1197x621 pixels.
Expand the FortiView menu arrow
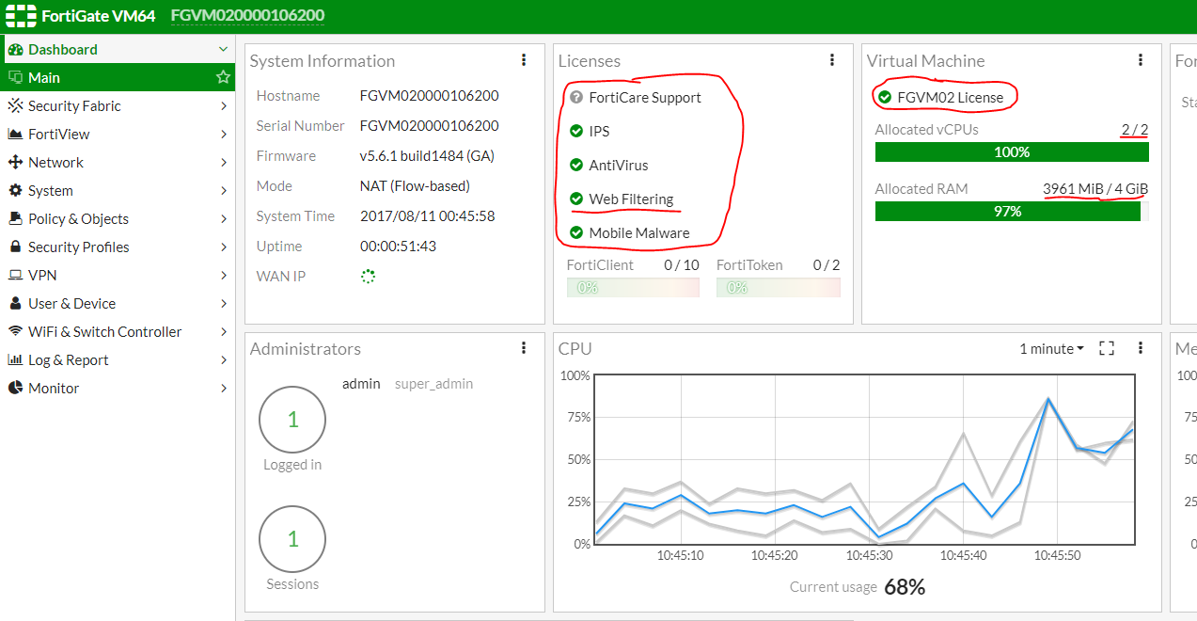[224, 135]
